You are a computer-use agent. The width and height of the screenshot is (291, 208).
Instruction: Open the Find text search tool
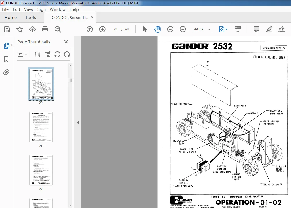coord(58,29)
